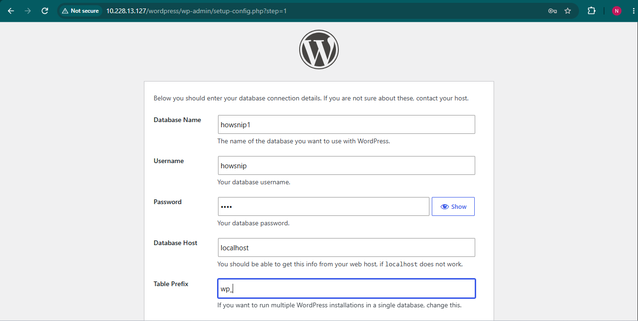Click inside the Password field

(x=323, y=206)
